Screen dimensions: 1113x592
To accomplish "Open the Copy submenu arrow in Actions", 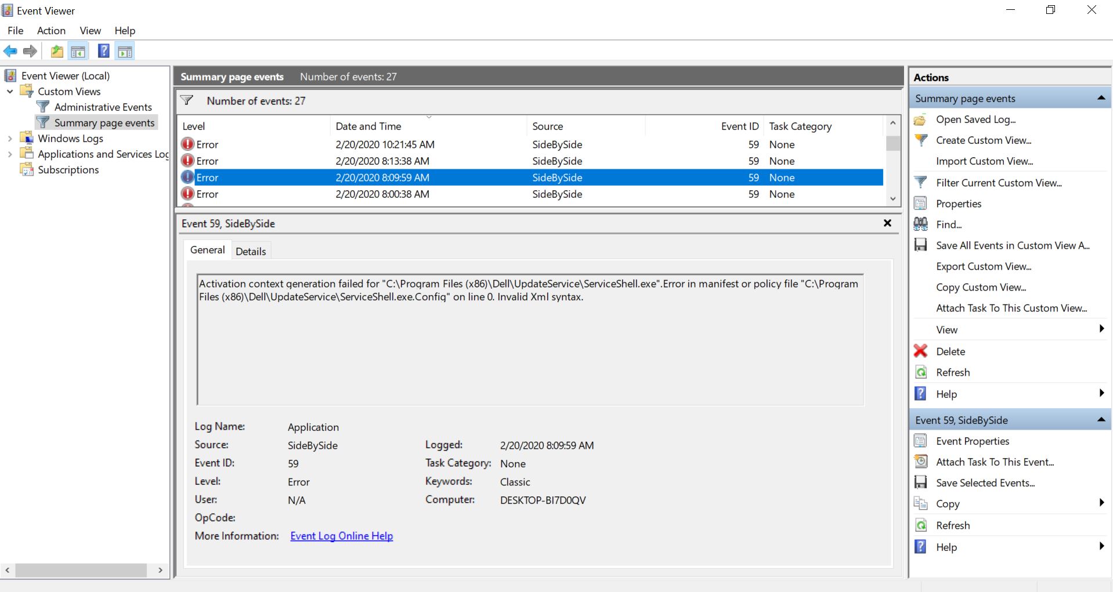I will coord(1101,503).
